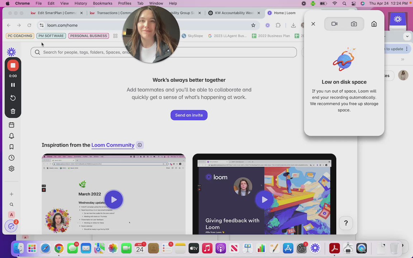
Task: Open Chrome downloads icon
Action: [x=293, y=25]
